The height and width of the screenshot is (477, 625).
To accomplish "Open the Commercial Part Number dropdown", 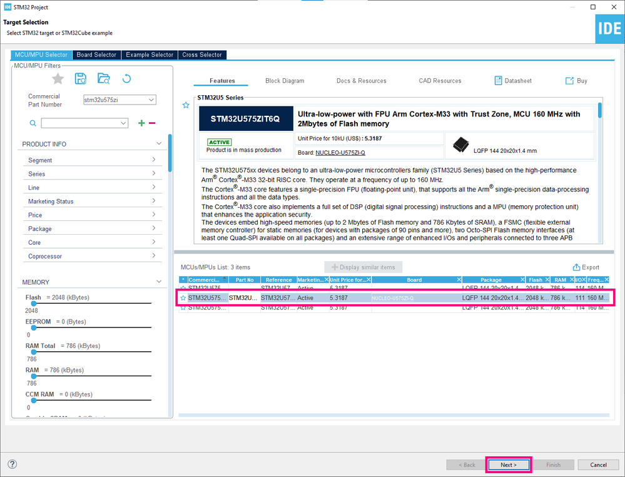I will (151, 100).
